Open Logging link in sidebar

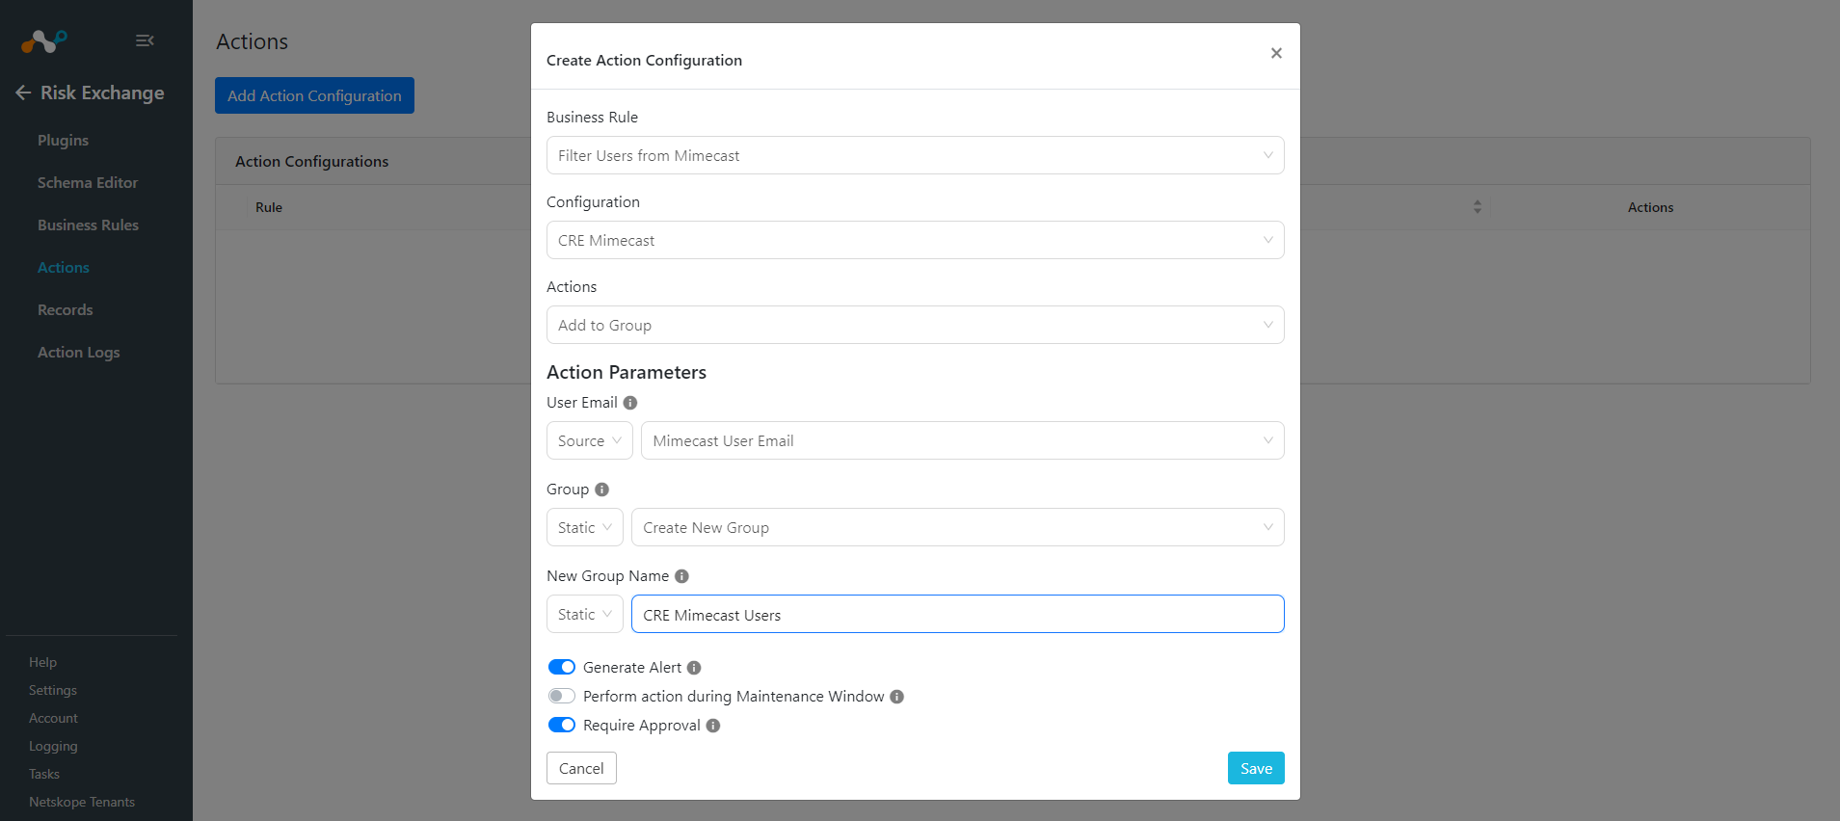pos(53,746)
